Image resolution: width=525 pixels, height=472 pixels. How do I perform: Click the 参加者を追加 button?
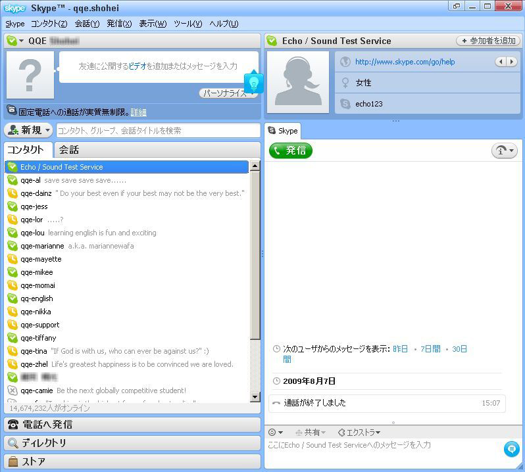pos(488,41)
